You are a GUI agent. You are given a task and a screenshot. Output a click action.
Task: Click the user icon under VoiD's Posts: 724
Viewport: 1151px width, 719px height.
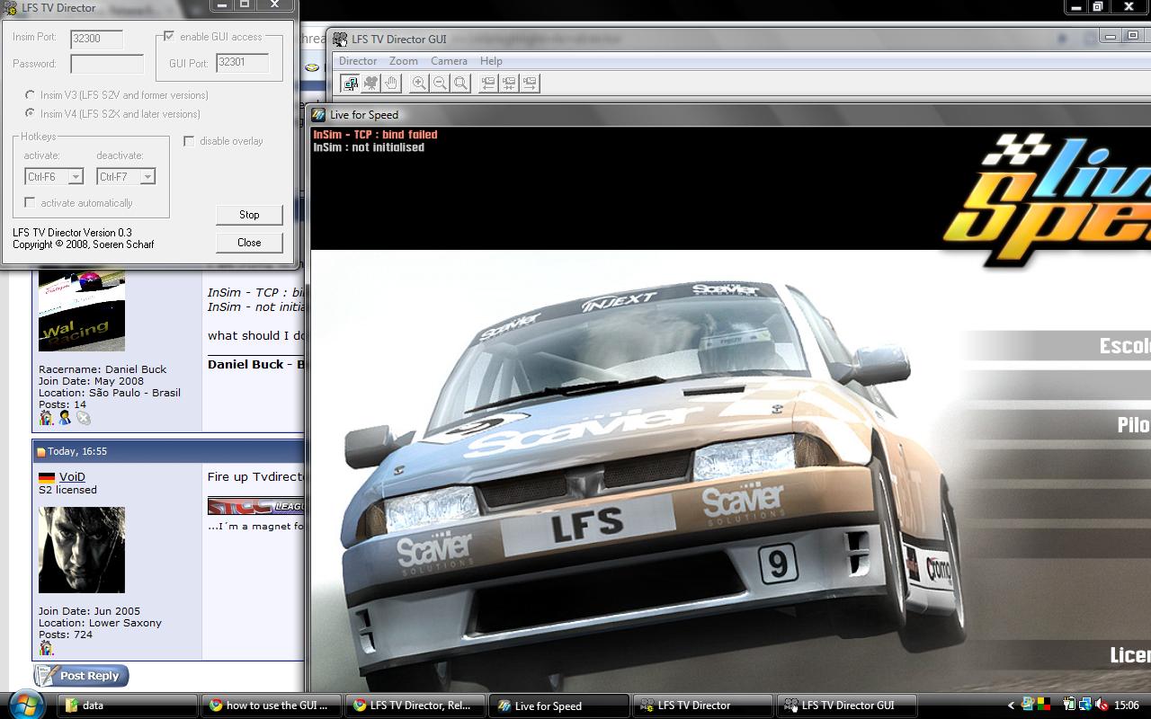tap(46, 648)
